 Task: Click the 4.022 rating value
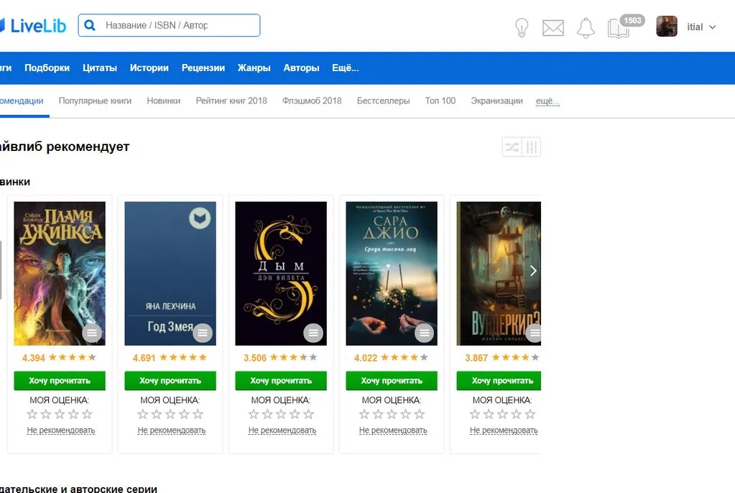tap(366, 358)
